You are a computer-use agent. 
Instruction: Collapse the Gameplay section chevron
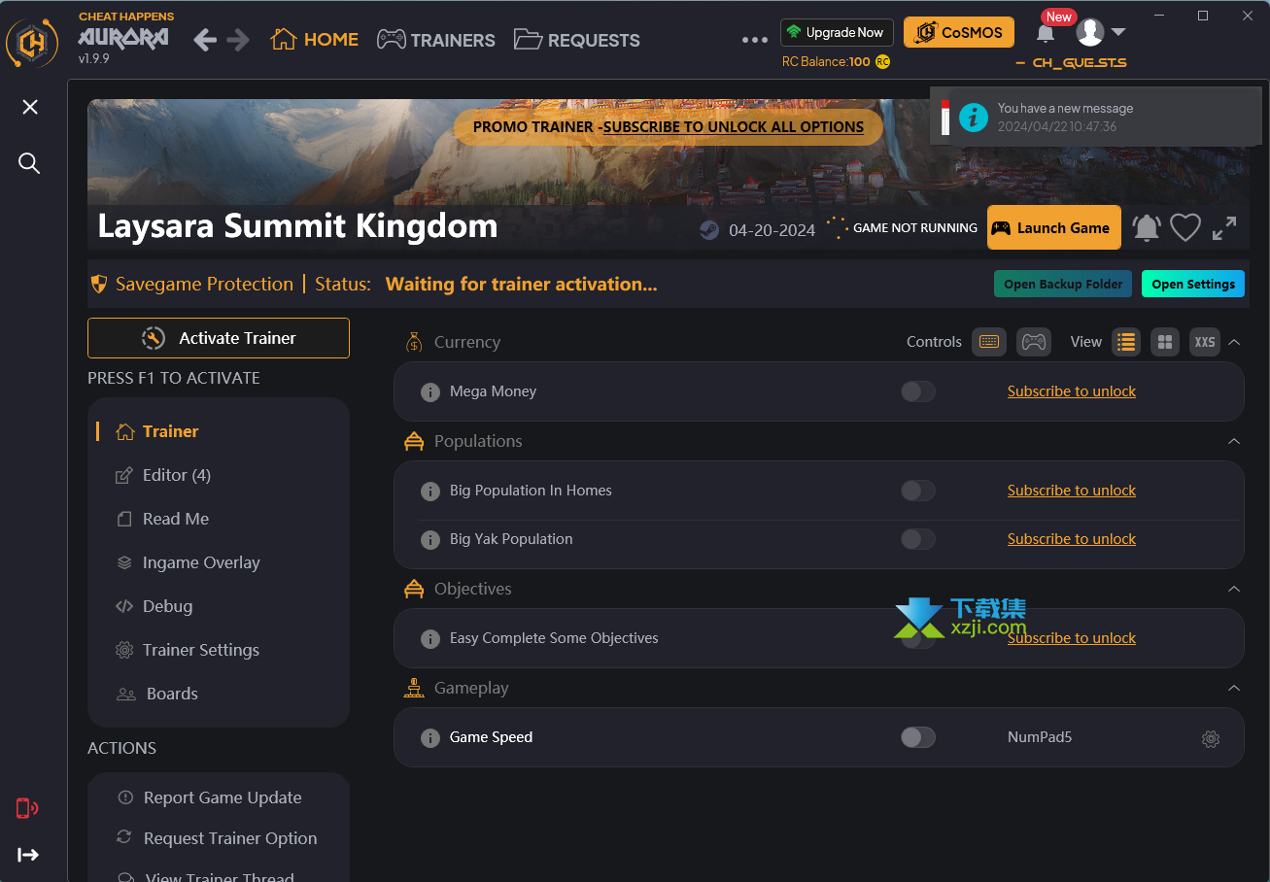click(x=1234, y=688)
